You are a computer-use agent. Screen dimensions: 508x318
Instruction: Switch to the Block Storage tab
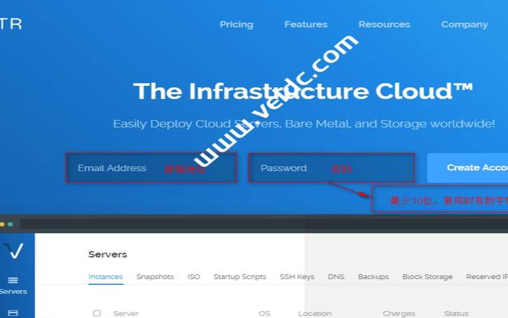[427, 277]
